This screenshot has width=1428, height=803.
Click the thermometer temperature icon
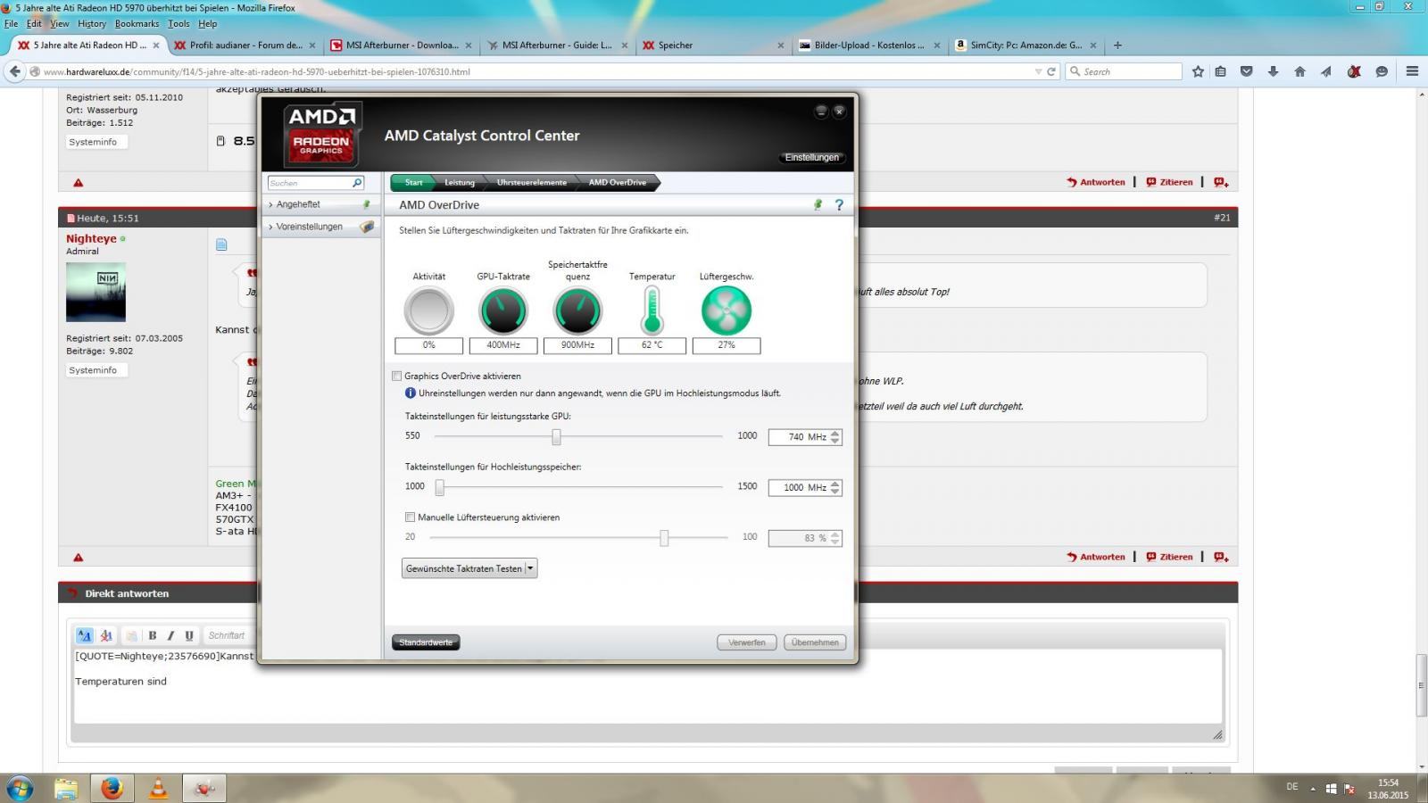[652, 310]
